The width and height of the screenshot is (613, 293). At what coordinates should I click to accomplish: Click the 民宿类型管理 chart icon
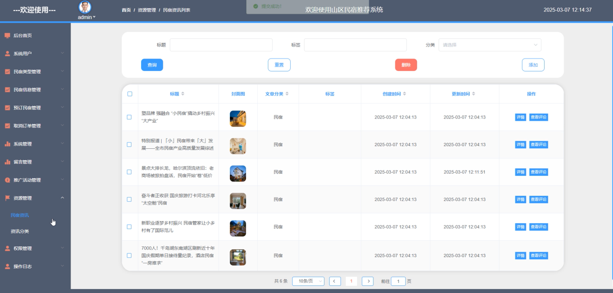coord(8,71)
